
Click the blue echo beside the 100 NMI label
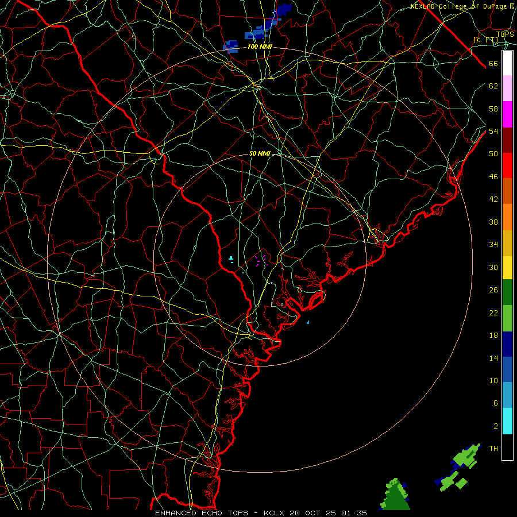pyautogui.click(x=230, y=47)
